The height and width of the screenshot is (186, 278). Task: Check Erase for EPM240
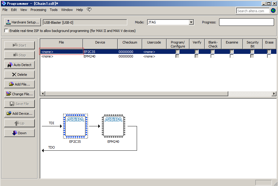click(269, 56)
